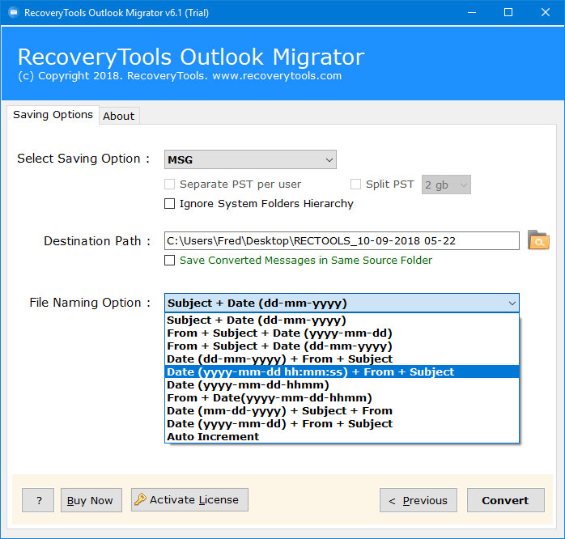Choose Subject + Date (dd-mm-yyyy) list option
Viewport: 565px width, 539px height.
pos(342,320)
